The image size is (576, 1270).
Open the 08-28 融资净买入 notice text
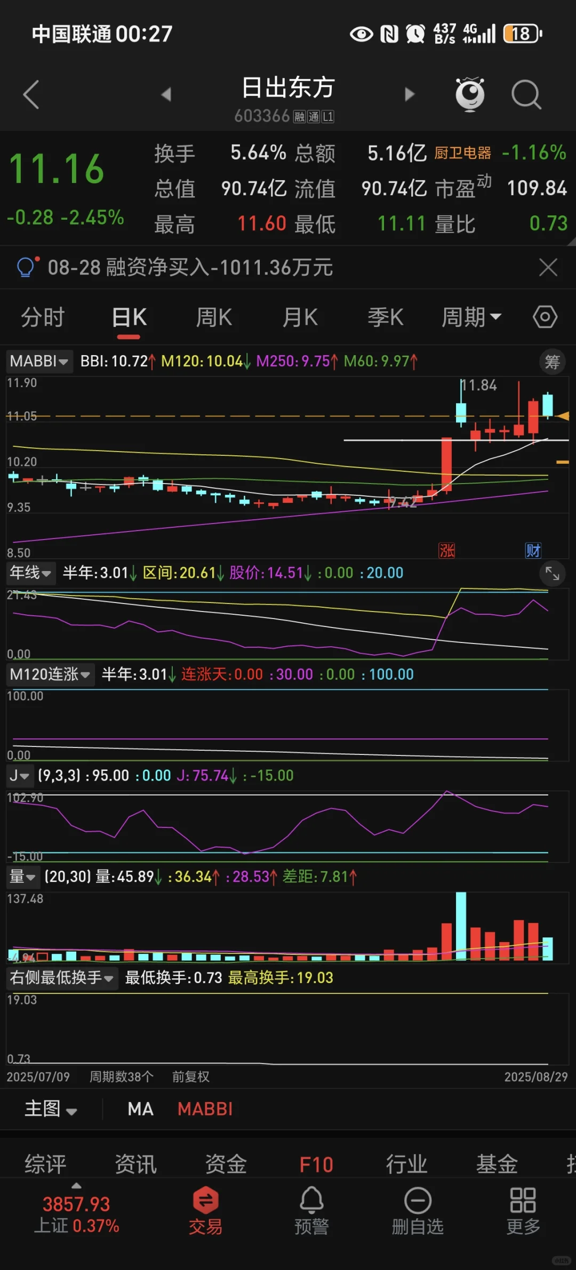point(190,267)
